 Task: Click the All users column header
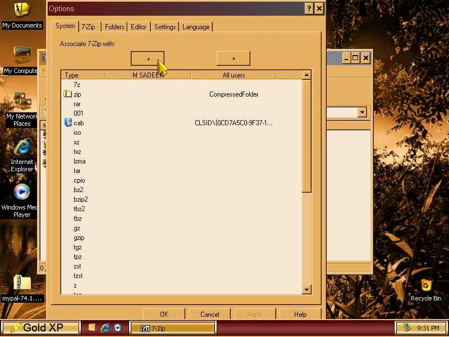pos(233,75)
